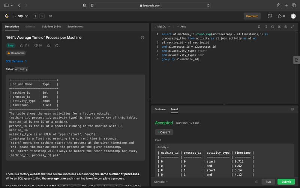
Task: Click the circle status icon beside title
Action: pos(142,38)
